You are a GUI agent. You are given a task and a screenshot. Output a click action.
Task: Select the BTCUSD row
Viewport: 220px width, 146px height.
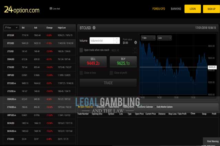(x=39, y=43)
